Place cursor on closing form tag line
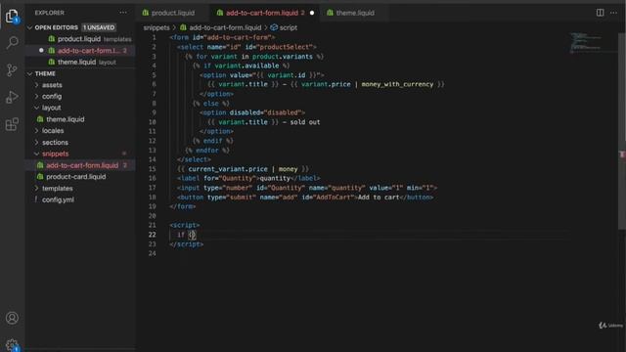 pyautogui.click(x=183, y=206)
